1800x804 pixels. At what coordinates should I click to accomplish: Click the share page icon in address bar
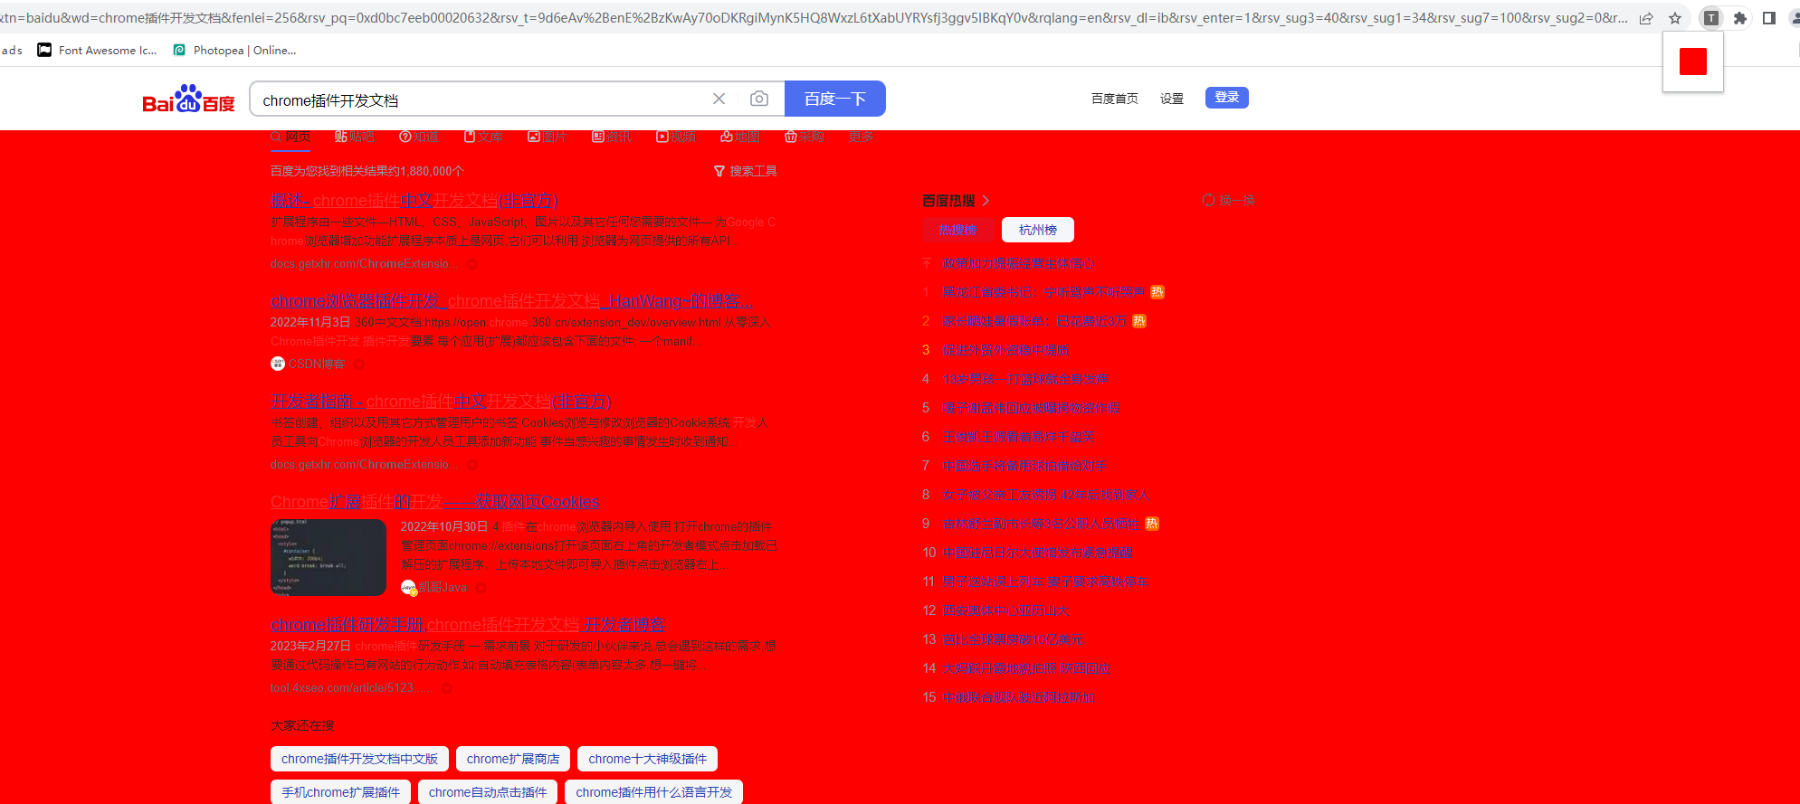(1646, 18)
